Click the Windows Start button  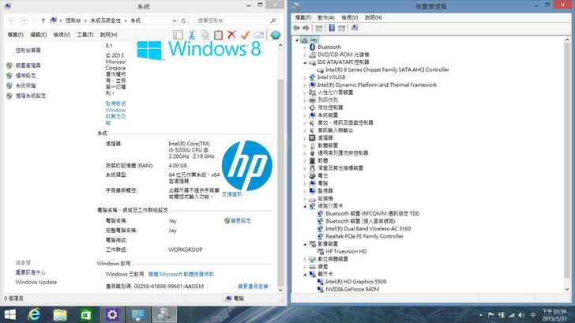(x=9, y=314)
